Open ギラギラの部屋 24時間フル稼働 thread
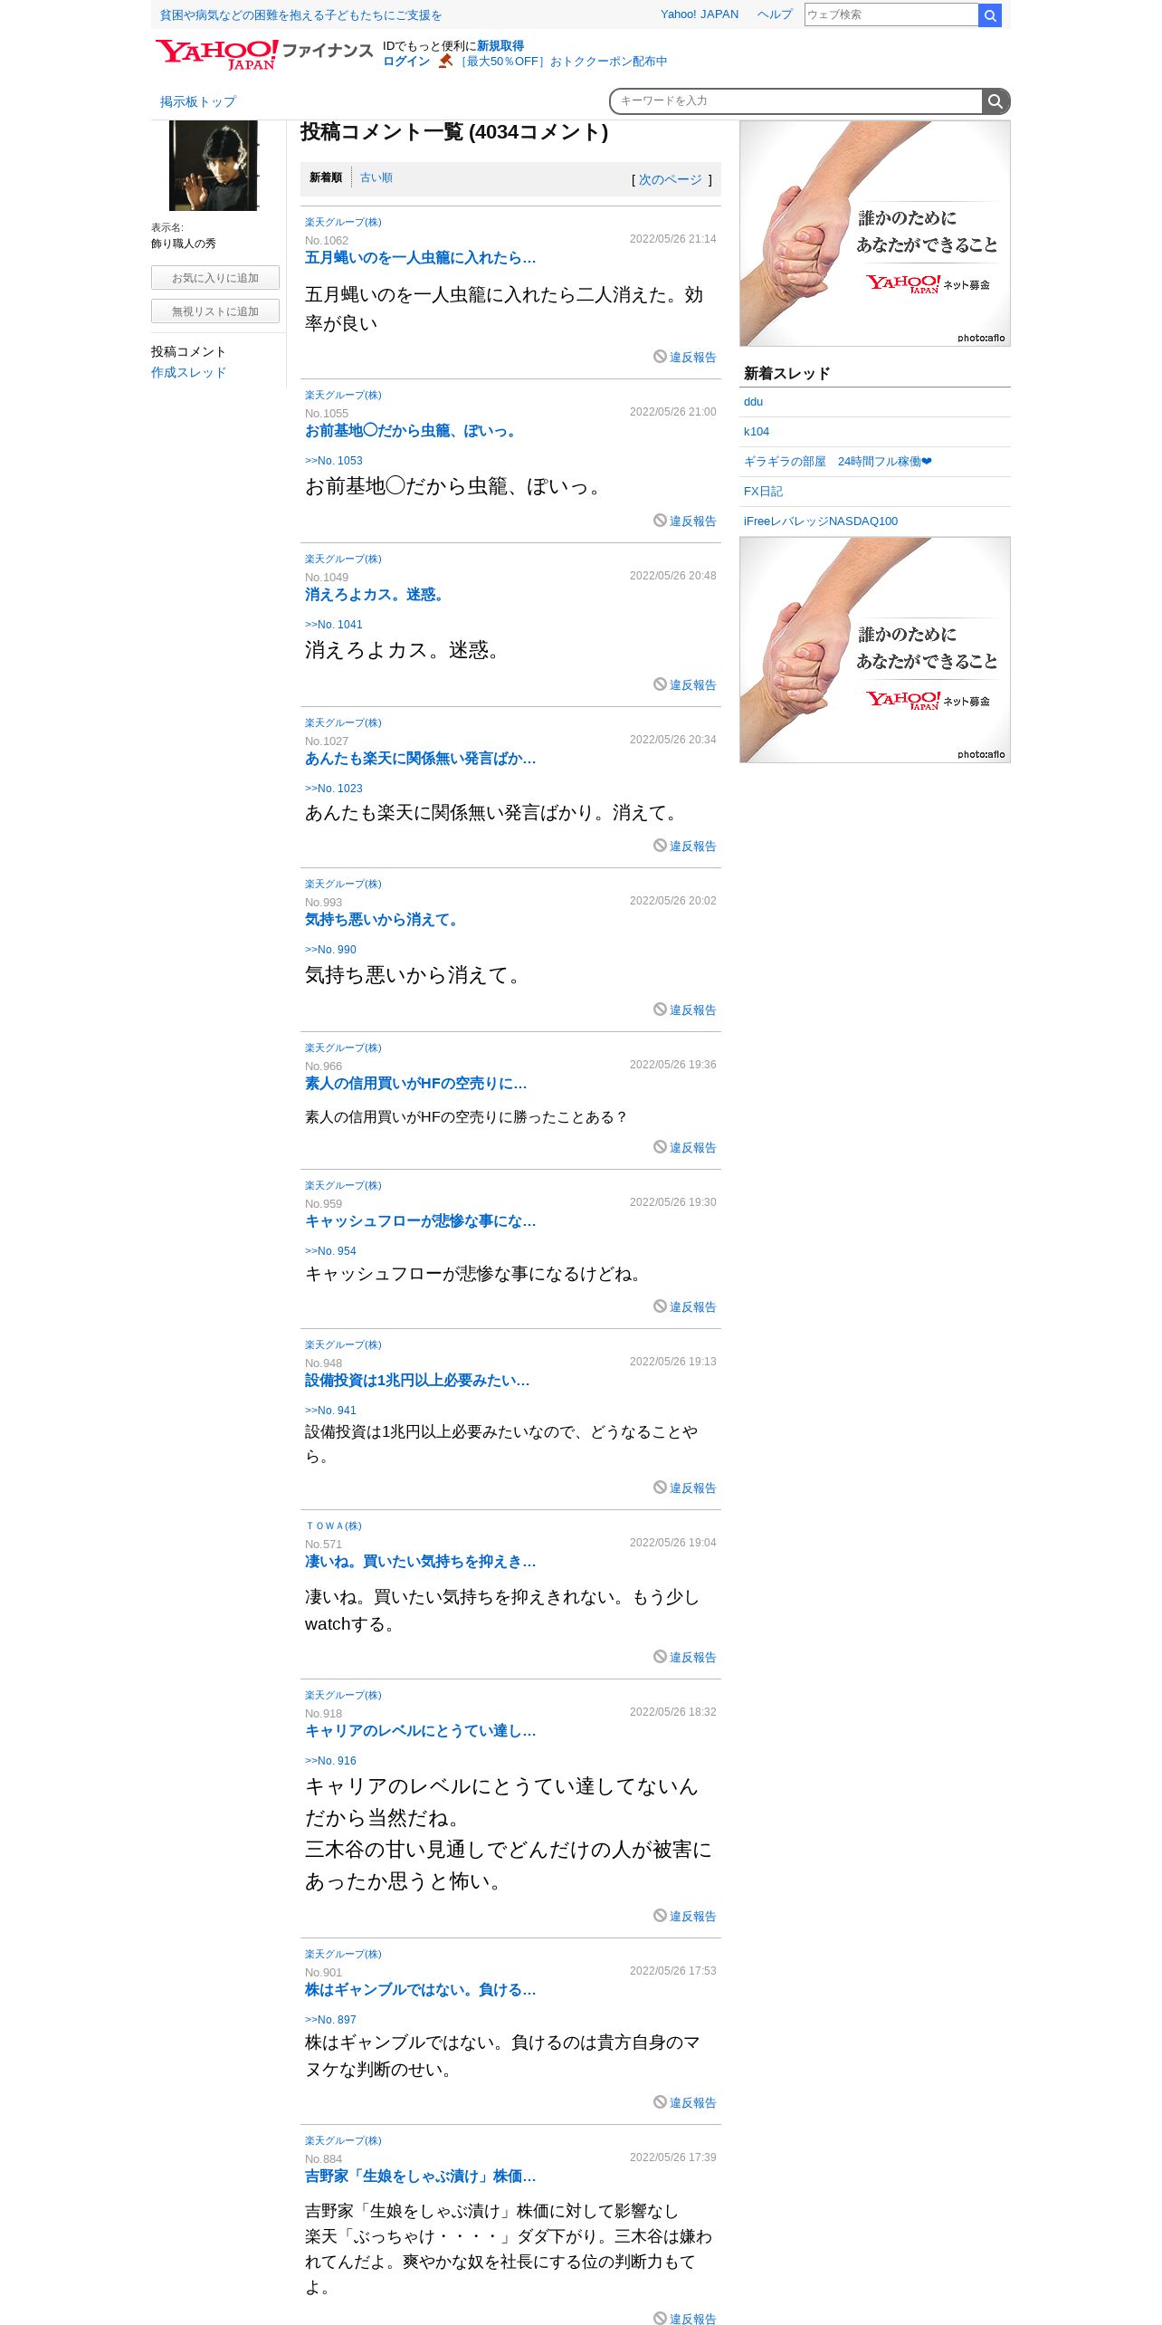 click(837, 462)
